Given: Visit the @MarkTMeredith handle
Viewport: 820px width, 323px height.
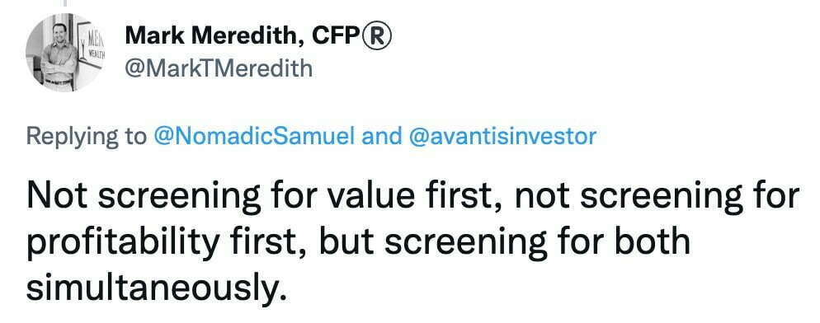Looking at the screenshot, I should click(219, 69).
